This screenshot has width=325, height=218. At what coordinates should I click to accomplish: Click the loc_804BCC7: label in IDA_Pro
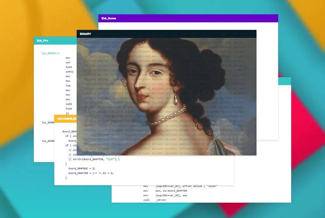click(51, 53)
